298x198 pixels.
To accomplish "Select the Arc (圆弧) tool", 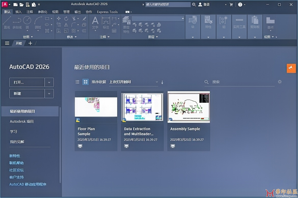I will coord(38,22).
